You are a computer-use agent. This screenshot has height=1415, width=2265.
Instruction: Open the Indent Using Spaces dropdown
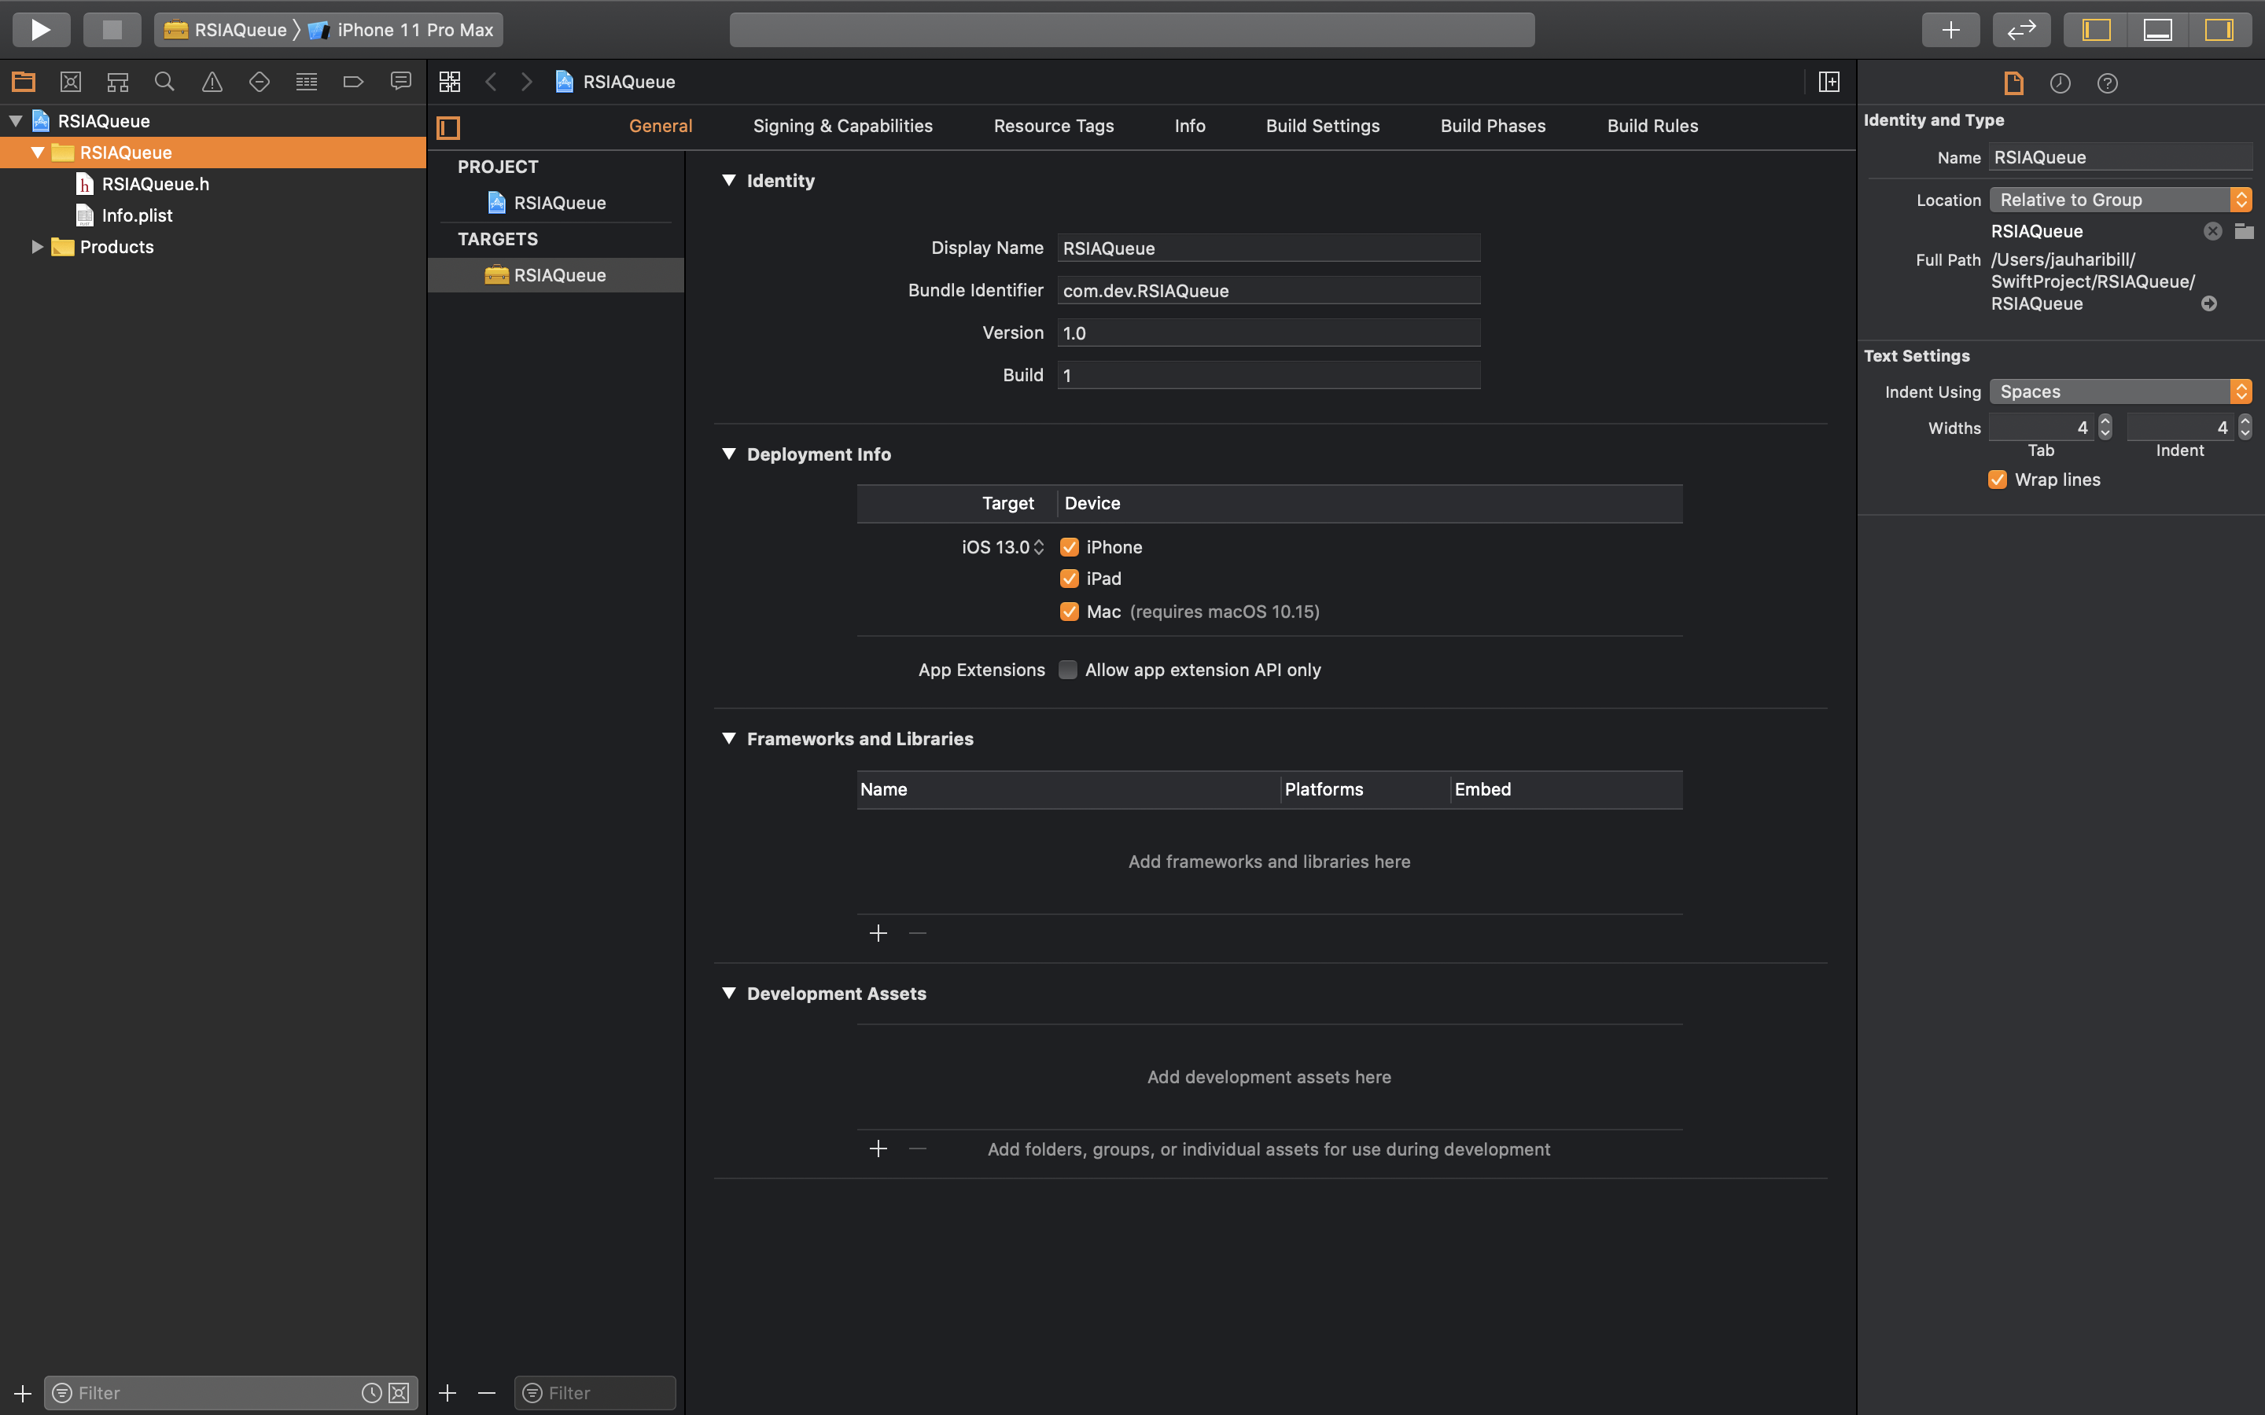pos(2120,392)
